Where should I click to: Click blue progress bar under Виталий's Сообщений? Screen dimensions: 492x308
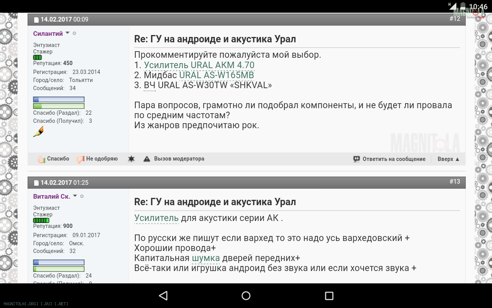point(58,262)
